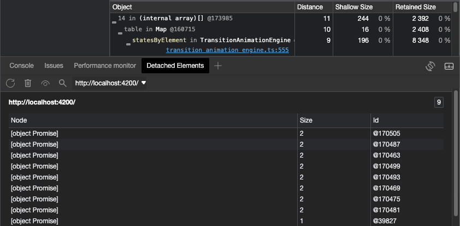This screenshot has width=460, height=226.
Task: Switch to the Issues tab
Action: [54, 66]
